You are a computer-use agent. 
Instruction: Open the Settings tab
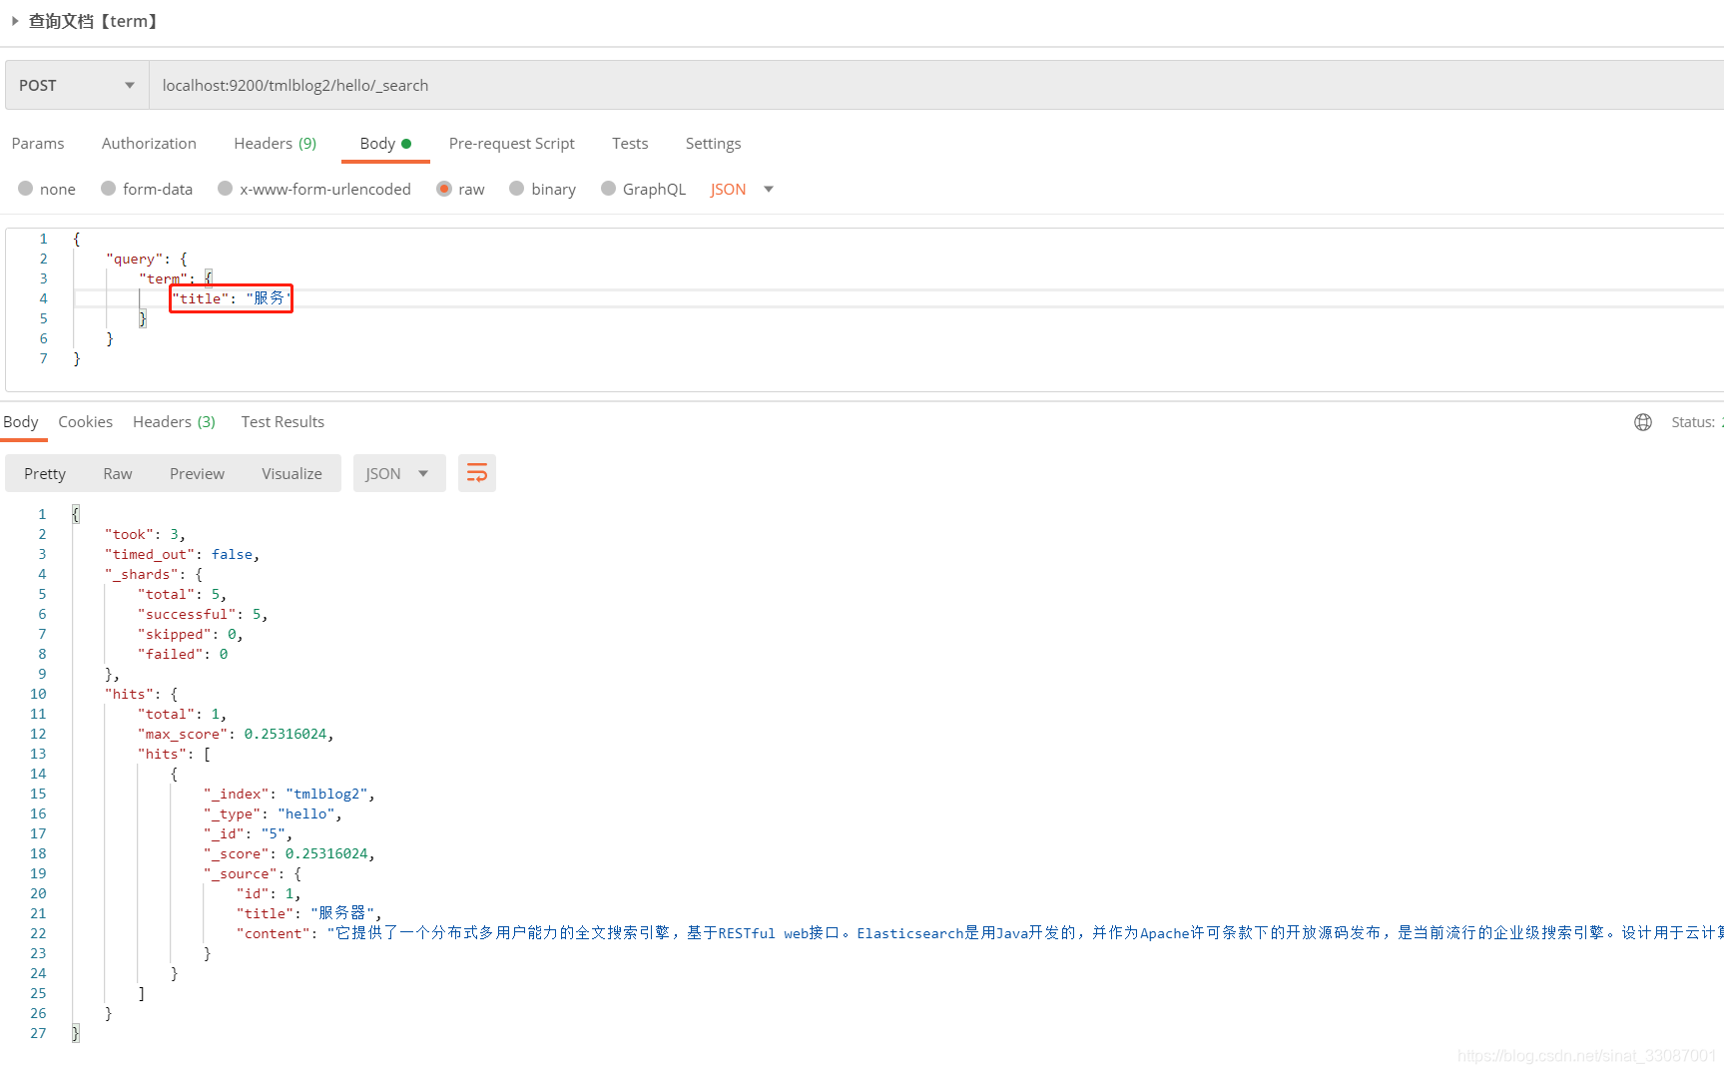tap(713, 144)
